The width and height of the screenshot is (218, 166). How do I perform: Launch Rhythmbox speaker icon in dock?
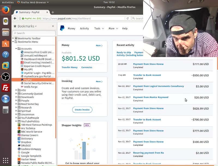[x=5, y=21]
